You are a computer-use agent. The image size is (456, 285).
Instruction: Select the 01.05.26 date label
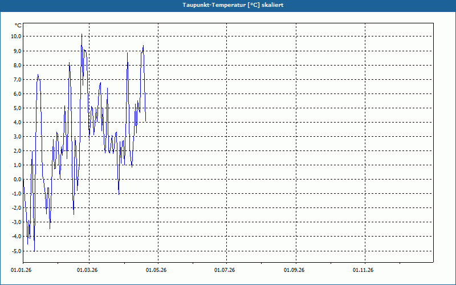(157, 270)
